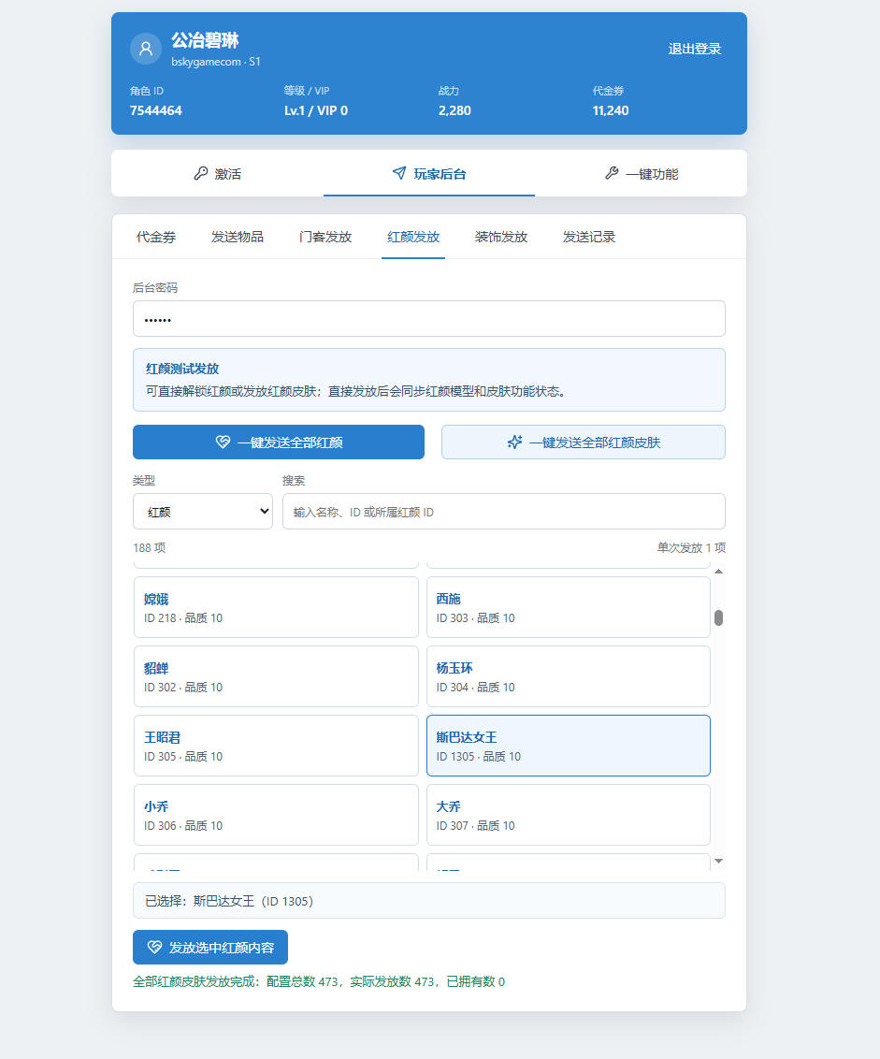Select the 门客发放 sub-tab
This screenshot has width=880, height=1059.
pyautogui.click(x=325, y=237)
